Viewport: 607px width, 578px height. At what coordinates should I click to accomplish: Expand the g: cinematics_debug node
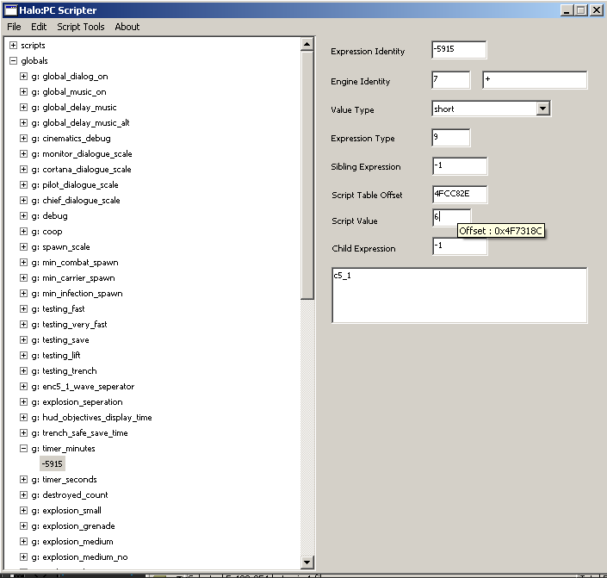coord(24,139)
